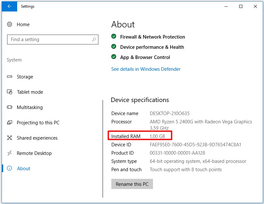Click the Projecting to this PC icon
The image size is (264, 204).
[x=10, y=123]
